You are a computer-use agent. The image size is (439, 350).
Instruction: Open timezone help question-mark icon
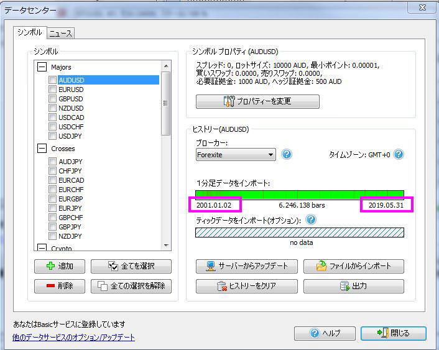399,154
